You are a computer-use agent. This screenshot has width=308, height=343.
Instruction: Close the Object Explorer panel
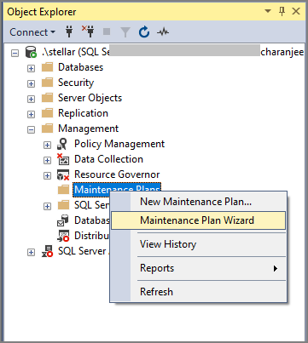point(296,11)
